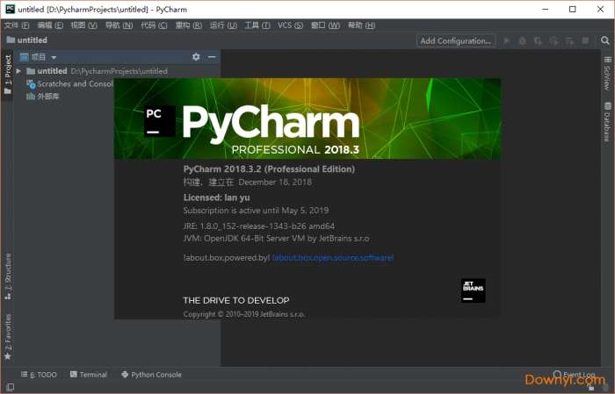The image size is (615, 394).
Task: Click 'THE DRIVE TO DEVELOP' text
Action: [x=236, y=300]
